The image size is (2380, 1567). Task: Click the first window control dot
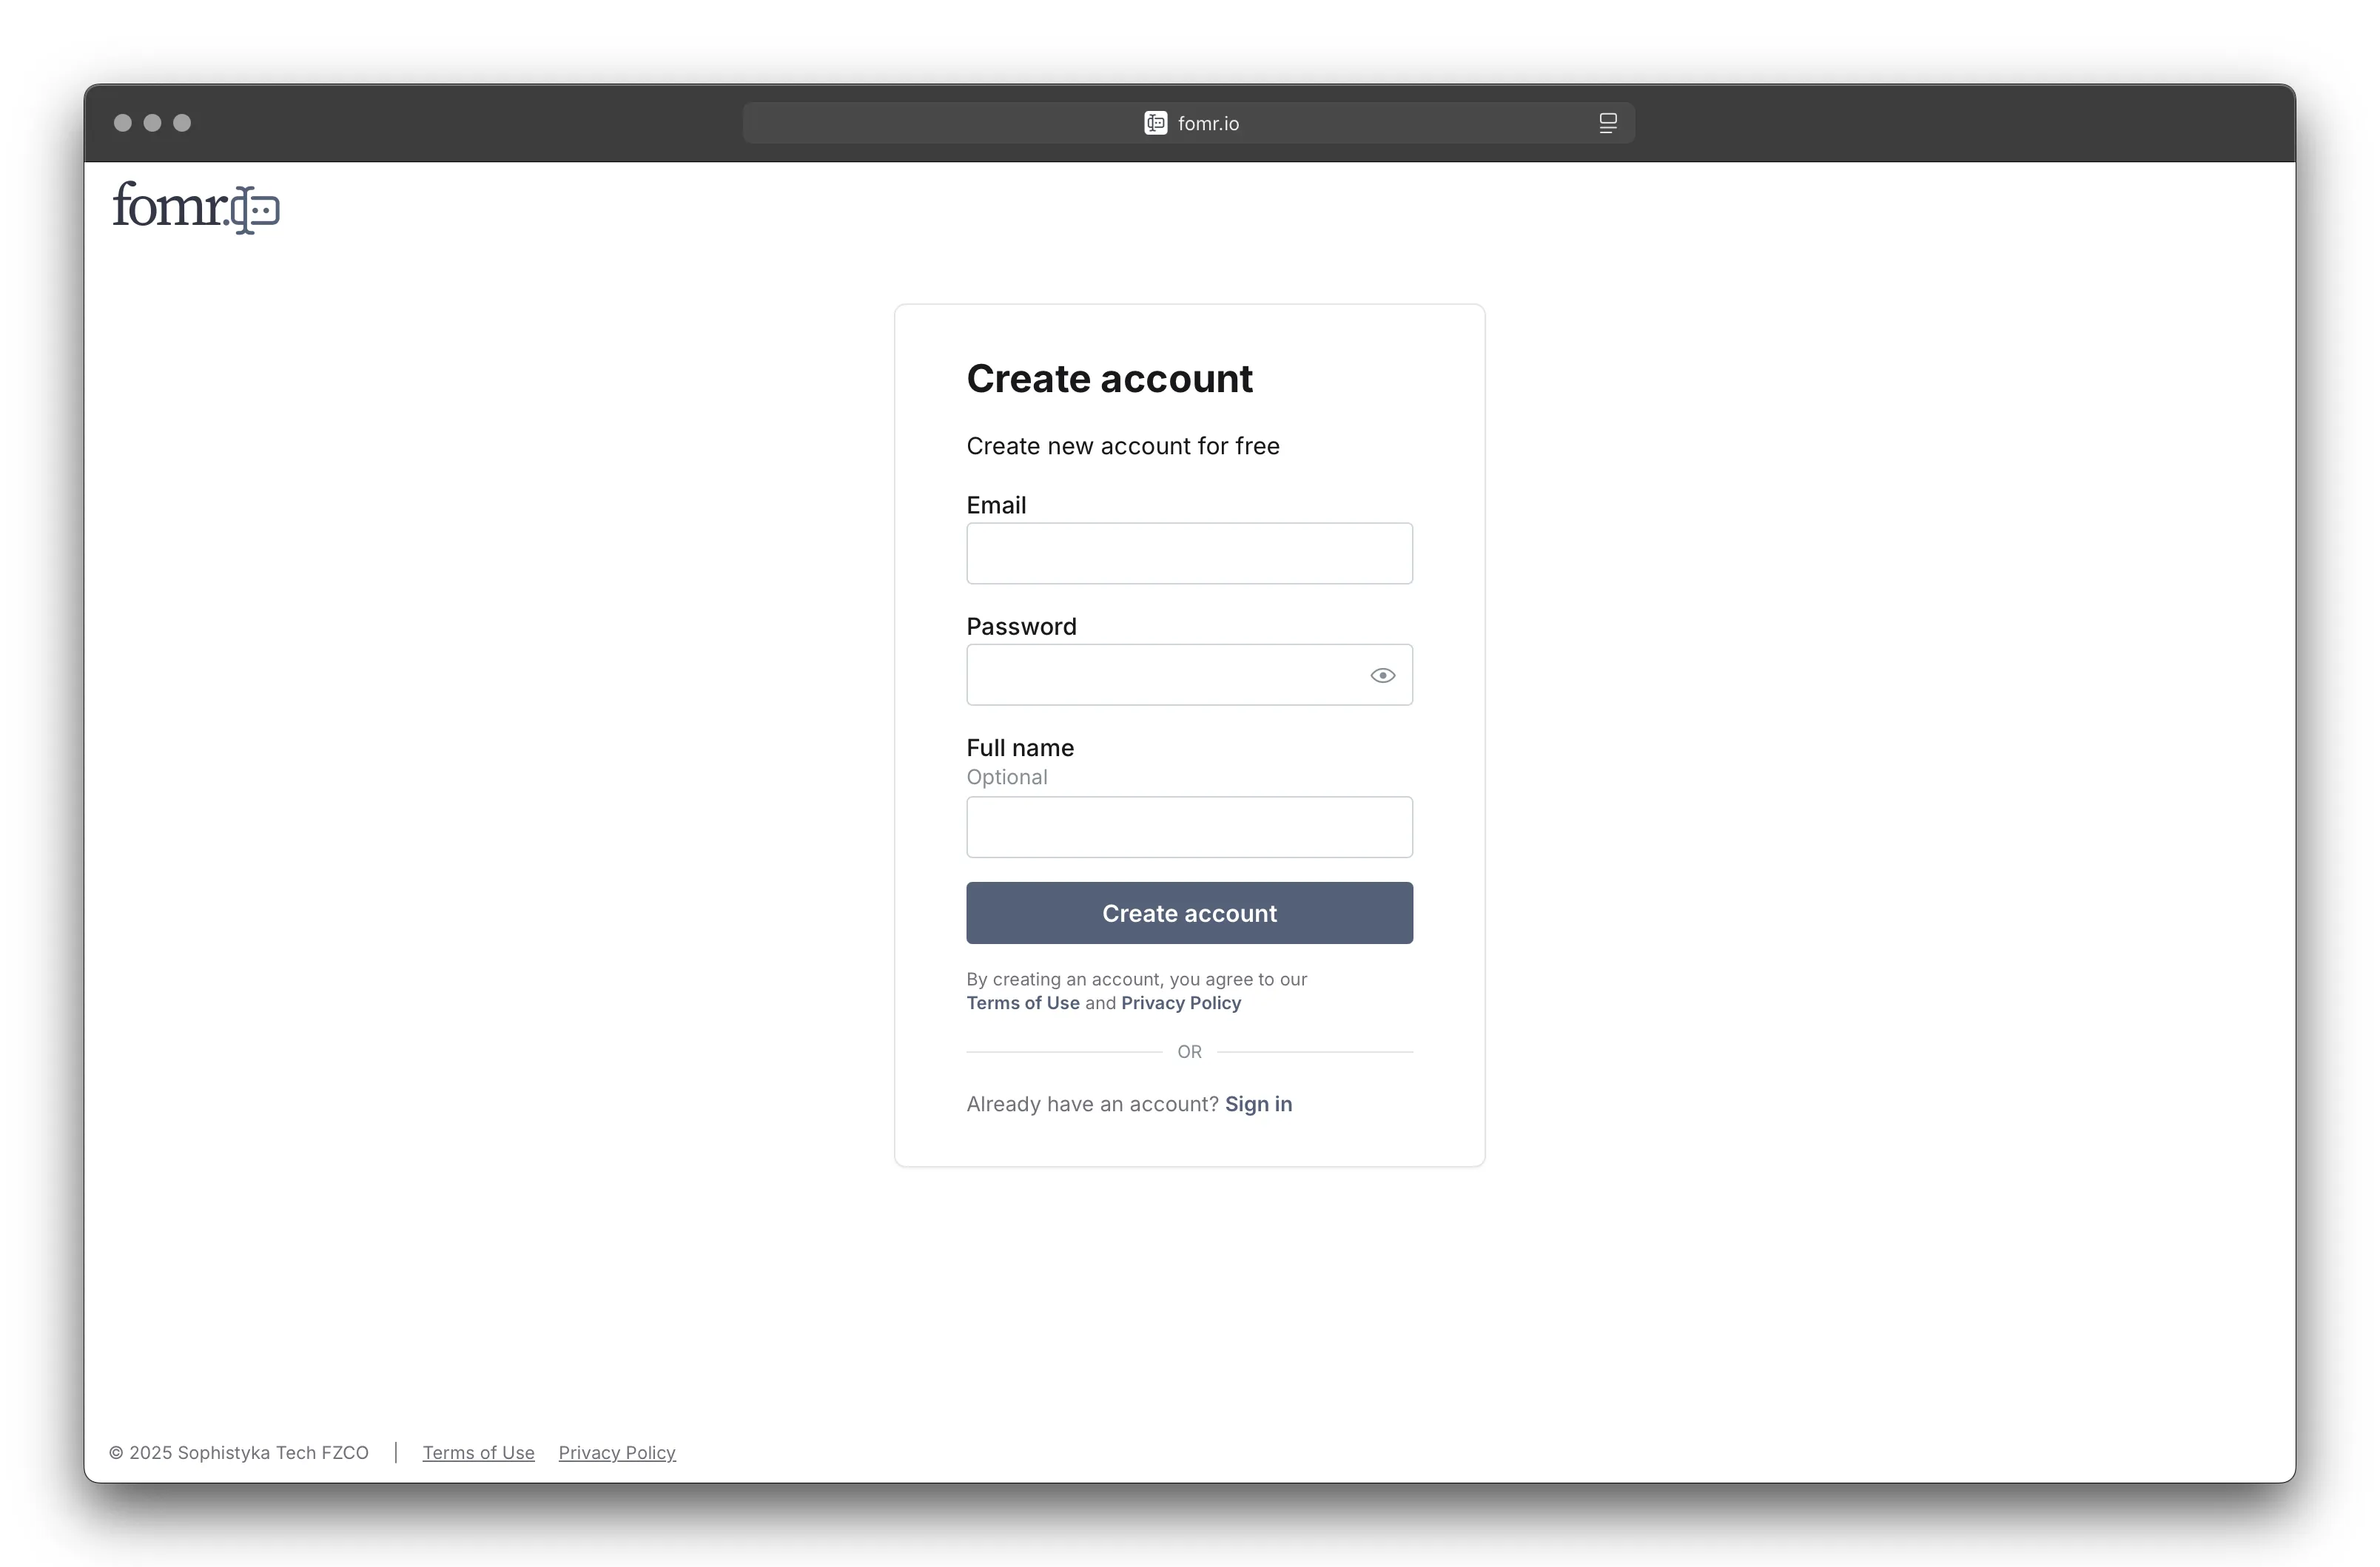point(123,123)
